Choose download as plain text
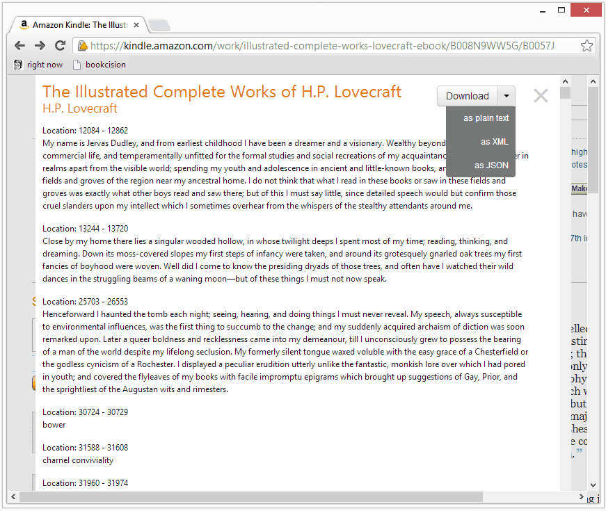 486,118
